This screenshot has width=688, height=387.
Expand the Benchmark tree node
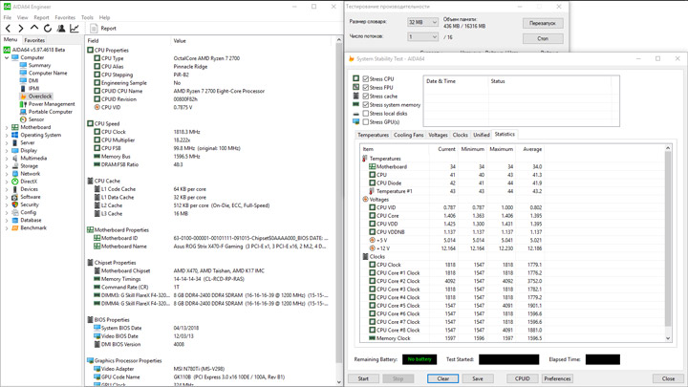pos(7,228)
